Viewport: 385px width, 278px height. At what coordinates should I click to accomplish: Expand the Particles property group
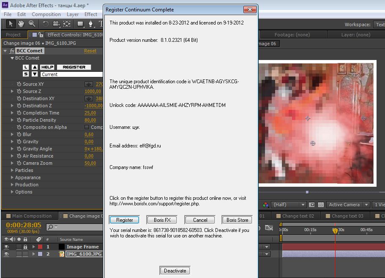click(x=12, y=170)
